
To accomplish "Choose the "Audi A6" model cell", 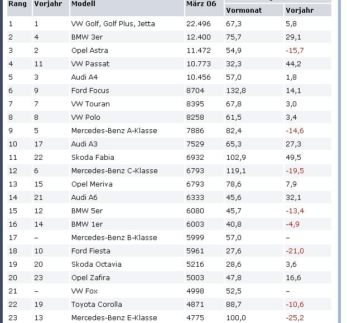I will (86, 198).
